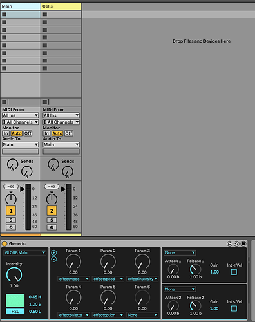Image resolution: width=255 pixels, height=322 pixels.
Task: Click the Main track clip stop button
Action: tap(4, 102)
